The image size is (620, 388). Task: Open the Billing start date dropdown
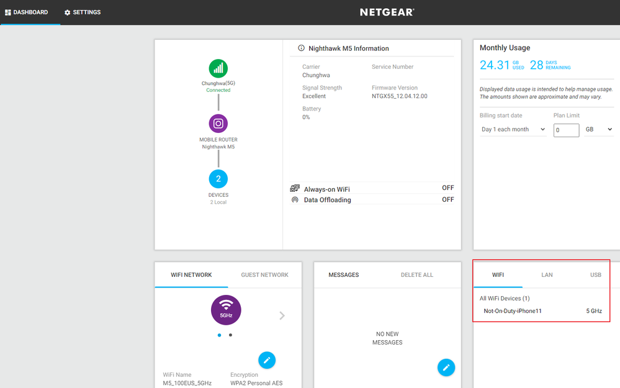(x=513, y=129)
